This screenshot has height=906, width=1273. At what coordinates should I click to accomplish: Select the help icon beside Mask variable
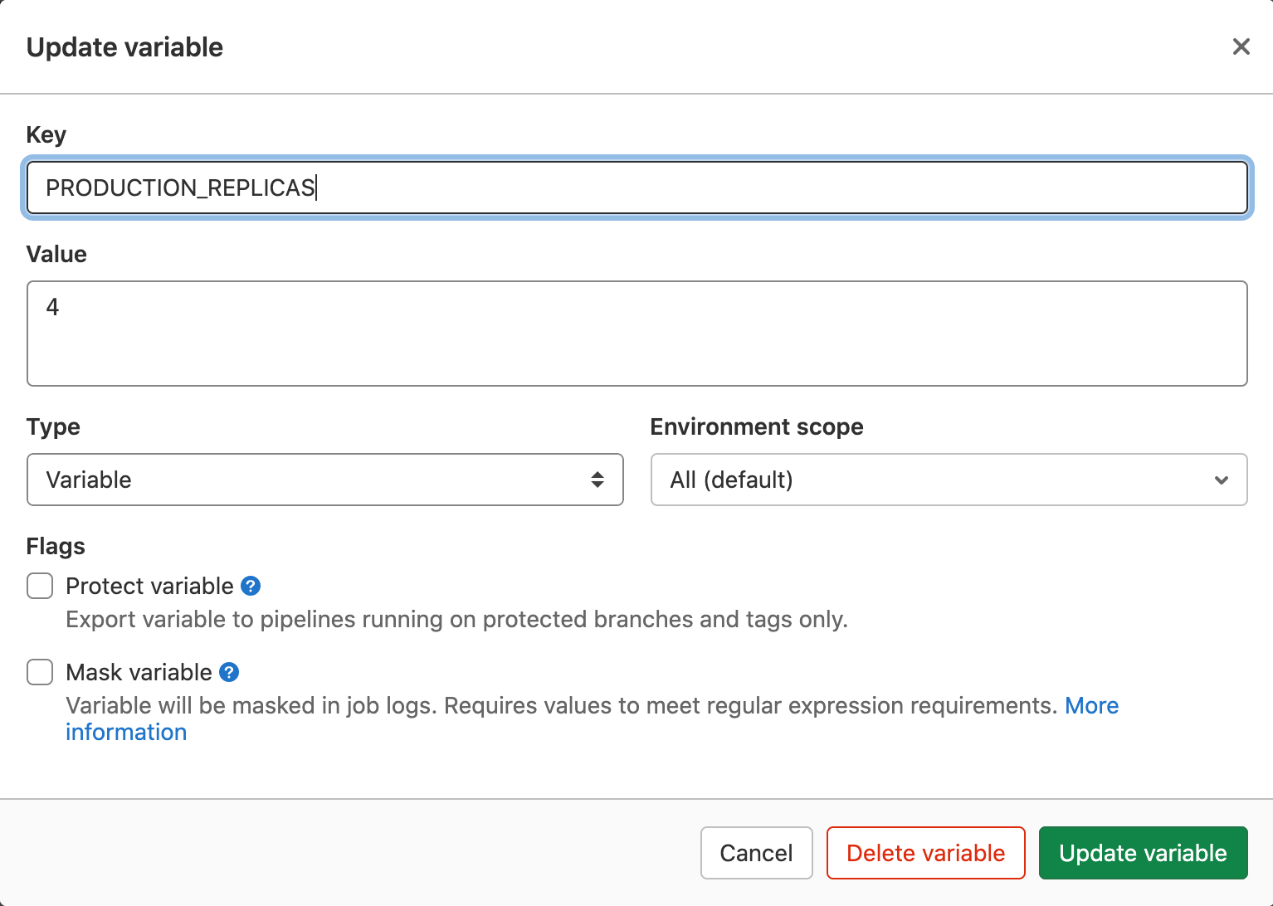tap(229, 672)
